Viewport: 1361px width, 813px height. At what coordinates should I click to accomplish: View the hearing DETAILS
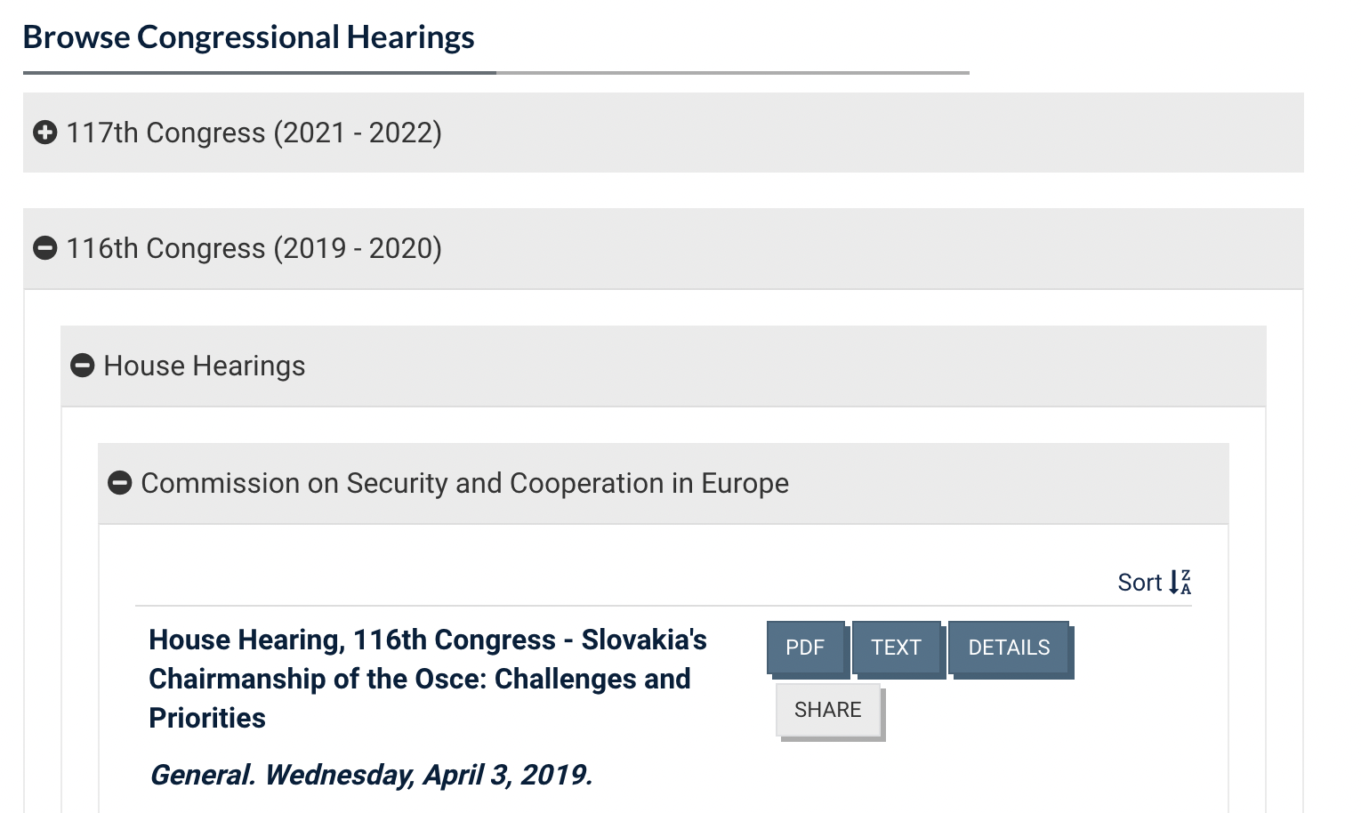click(x=1009, y=648)
